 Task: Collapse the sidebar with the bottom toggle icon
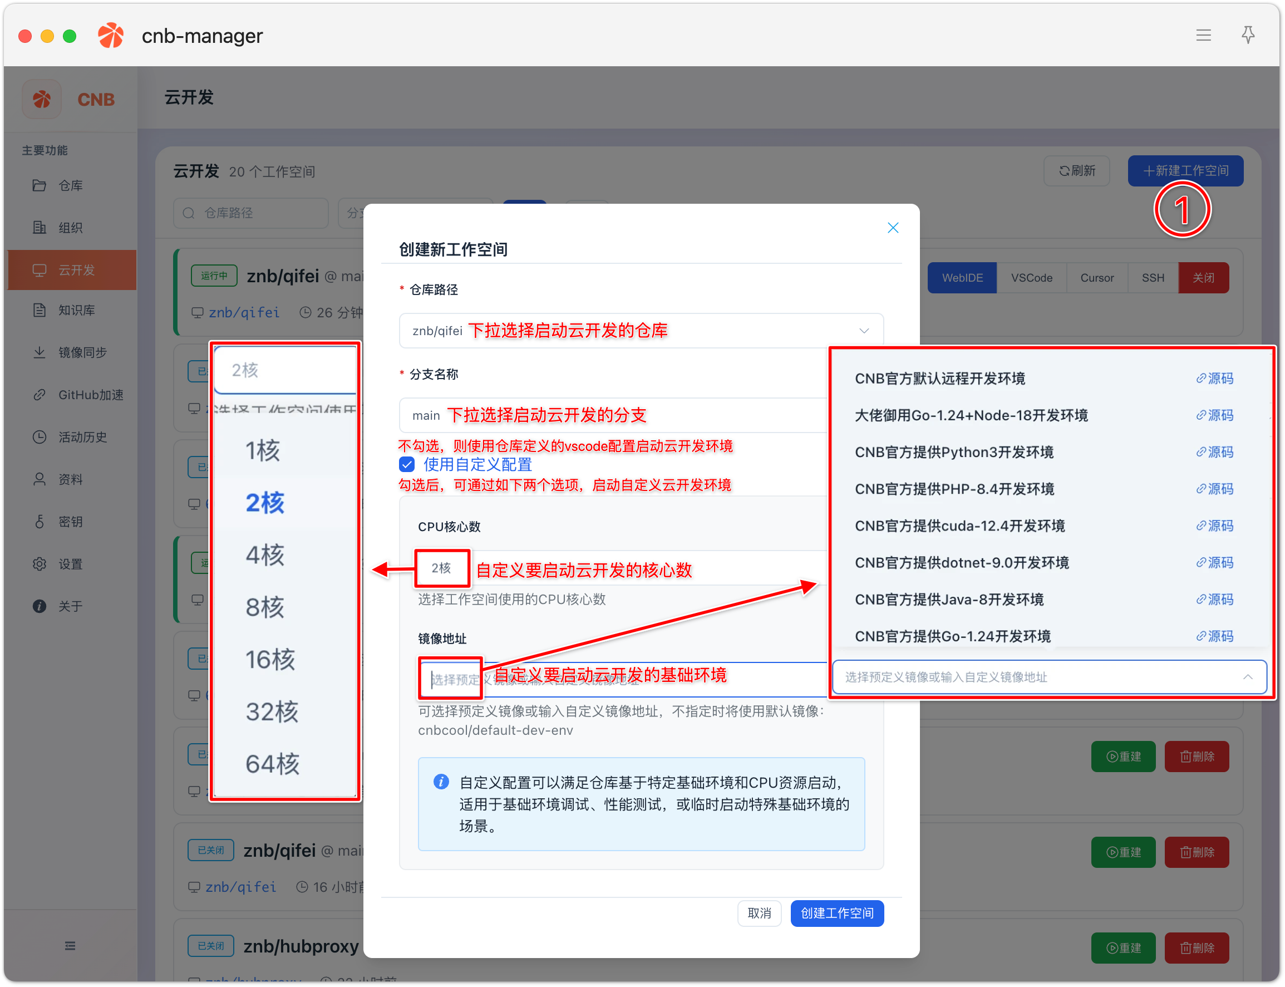70,946
